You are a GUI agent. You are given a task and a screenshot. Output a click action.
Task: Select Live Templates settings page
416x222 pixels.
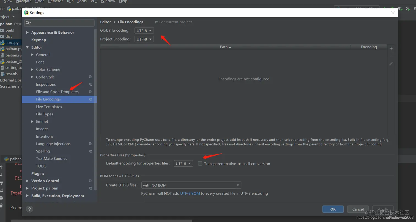(49, 107)
